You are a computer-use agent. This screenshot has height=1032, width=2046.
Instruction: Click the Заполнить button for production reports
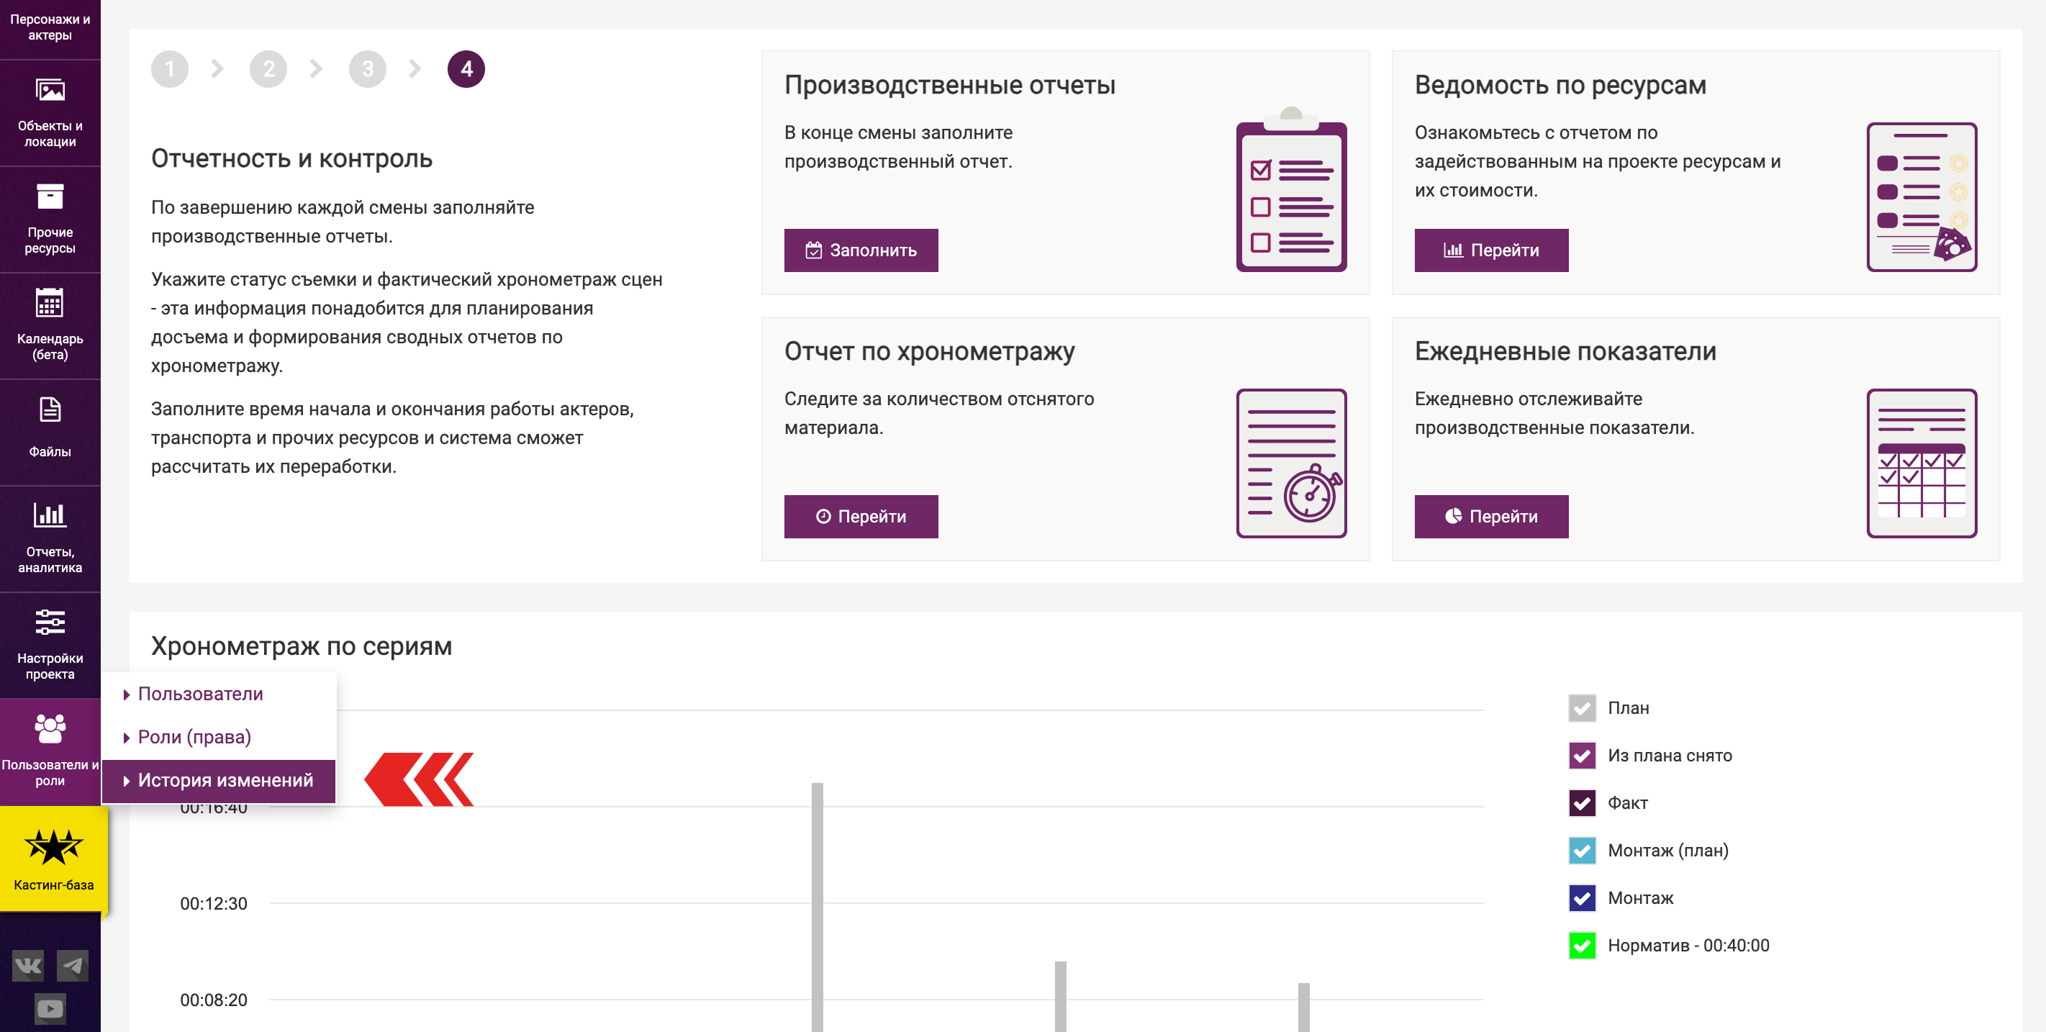(861, 250)
